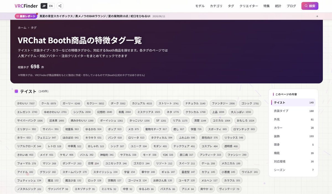Select the ファンタジー tag

point(223,103)
